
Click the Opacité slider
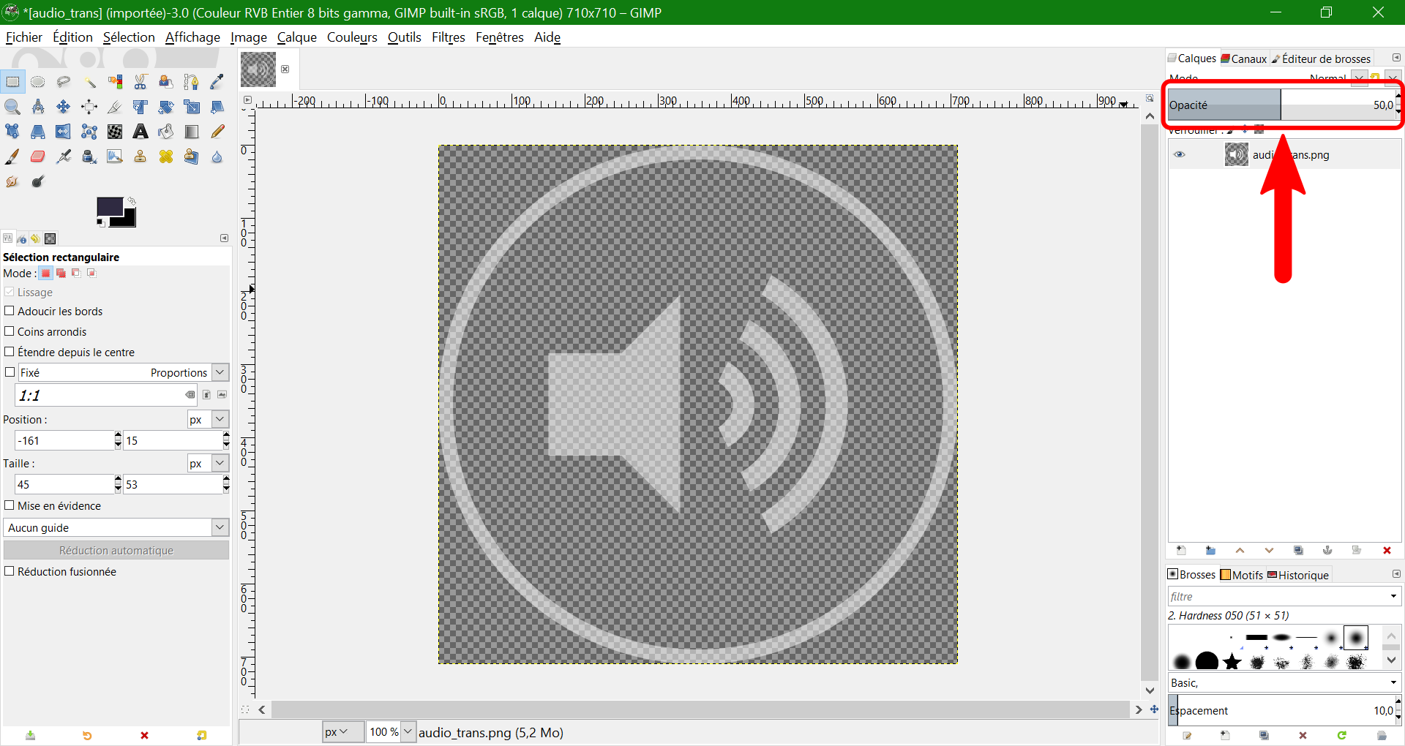coord(1281,105)
